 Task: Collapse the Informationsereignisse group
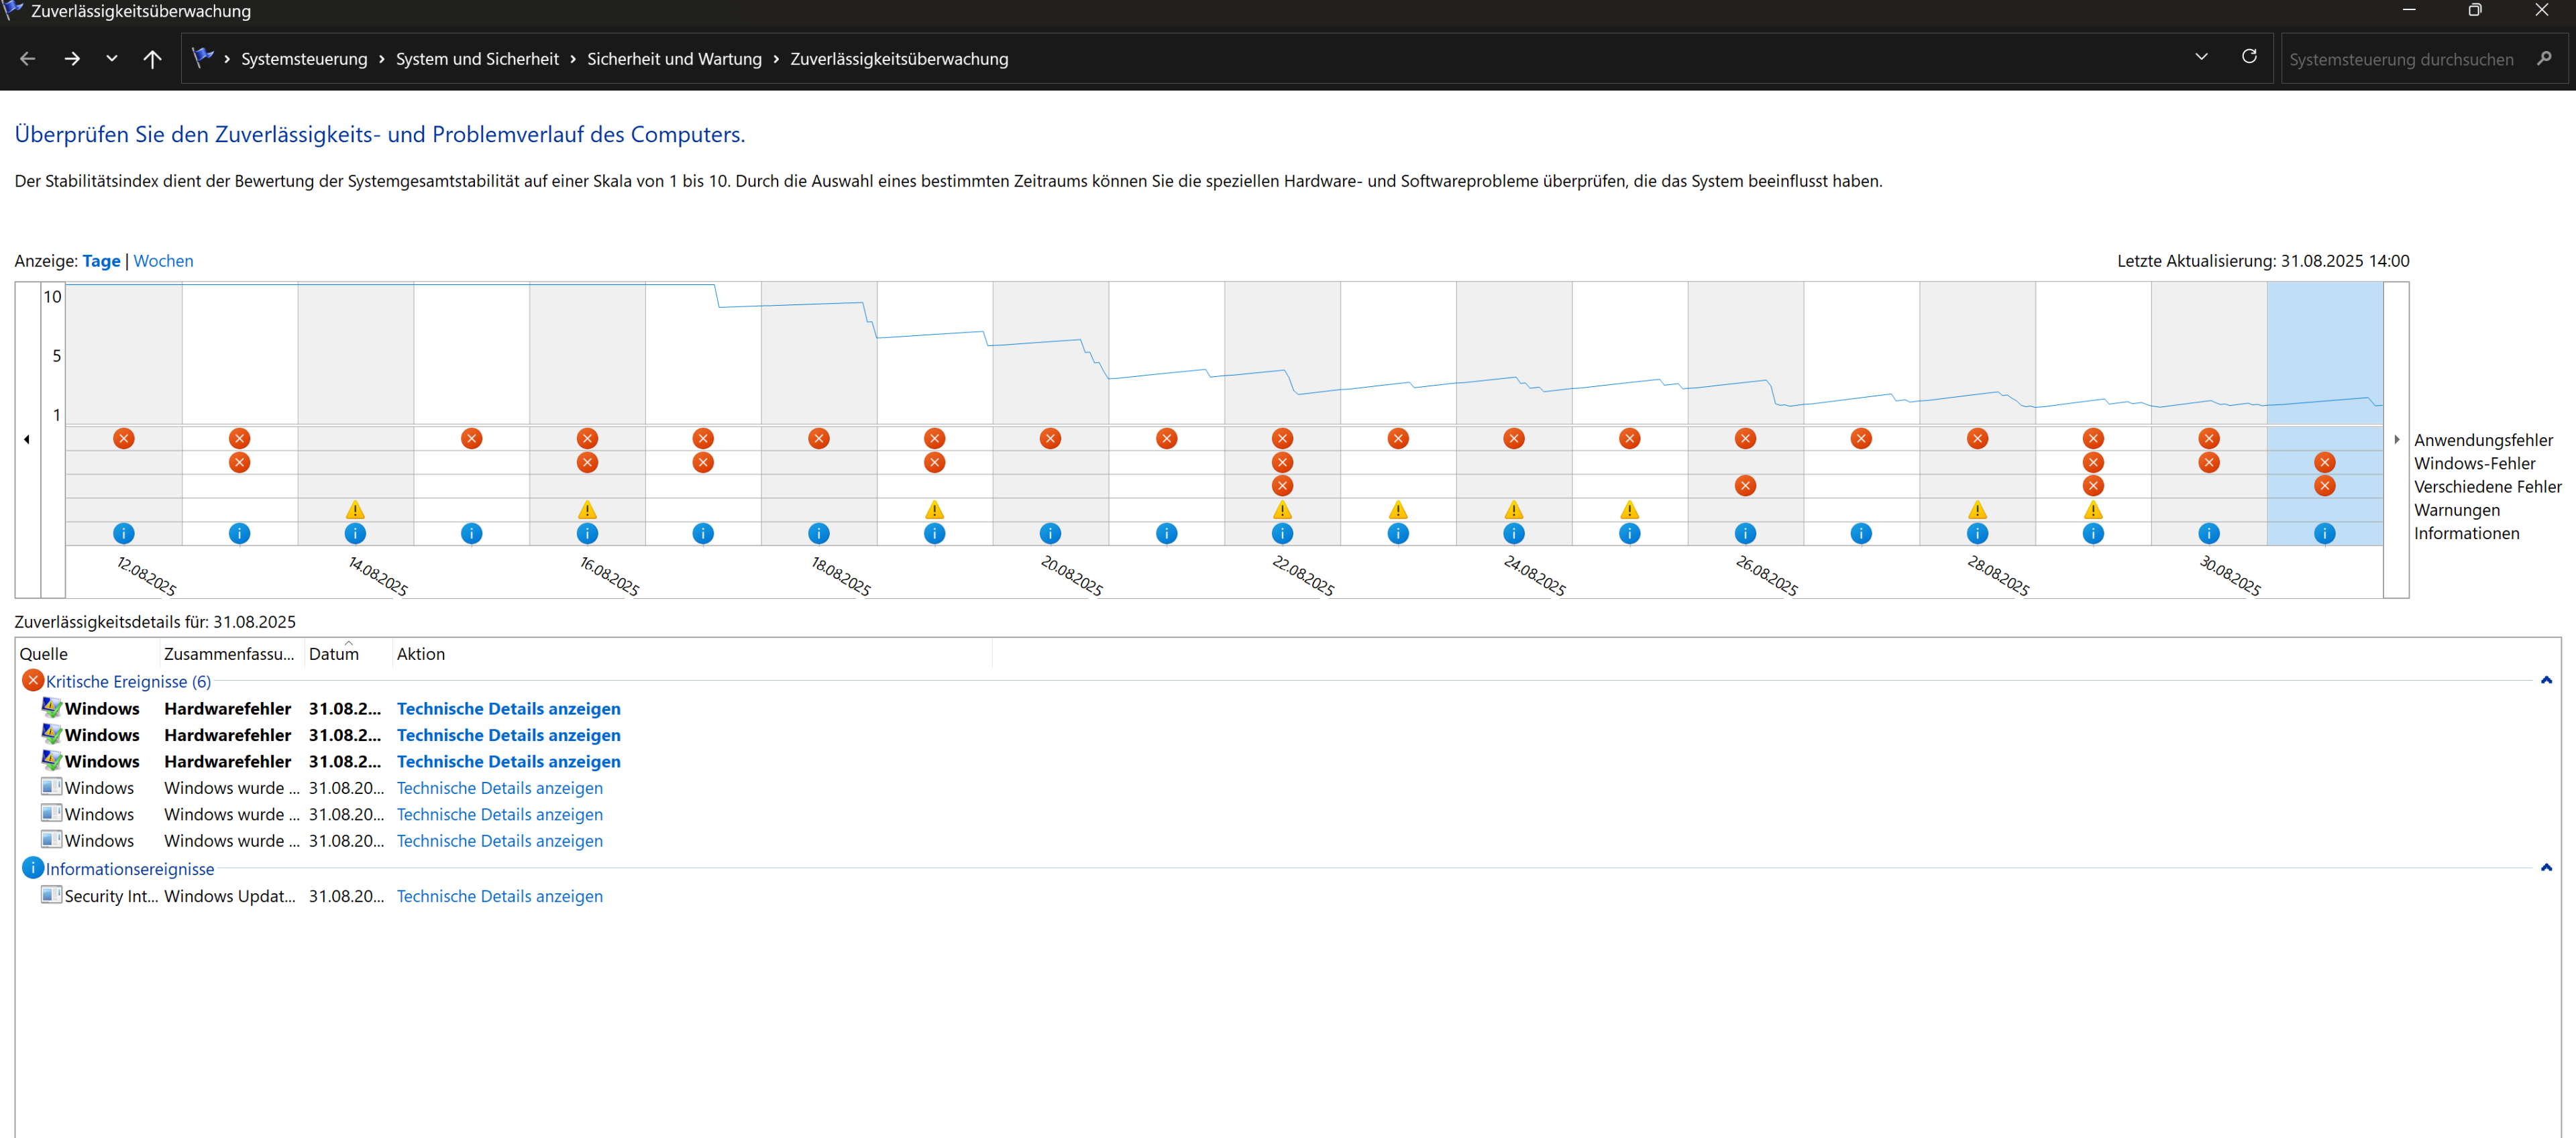tap(2546, 868)
